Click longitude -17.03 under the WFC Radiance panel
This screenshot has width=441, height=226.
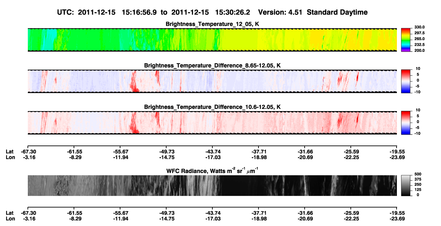tap(212, 218)
